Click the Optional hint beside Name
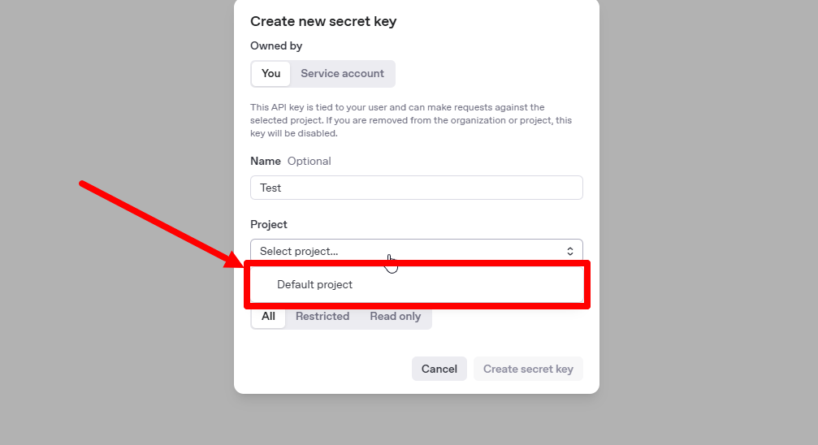 (309, 161)
